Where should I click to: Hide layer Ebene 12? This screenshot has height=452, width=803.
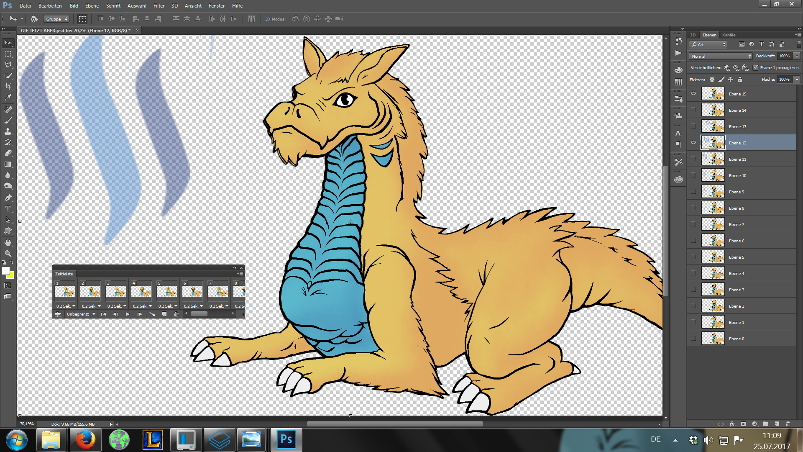pos(693,143)
